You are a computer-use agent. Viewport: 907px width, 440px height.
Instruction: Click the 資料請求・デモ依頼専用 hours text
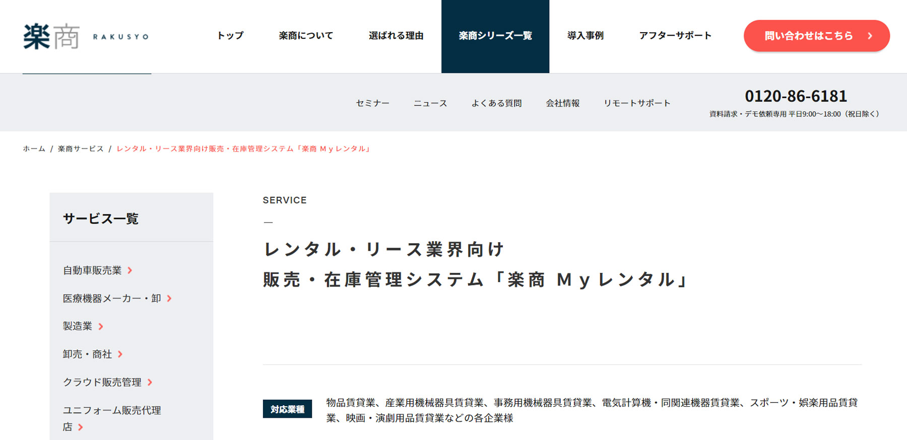[794, 114]
